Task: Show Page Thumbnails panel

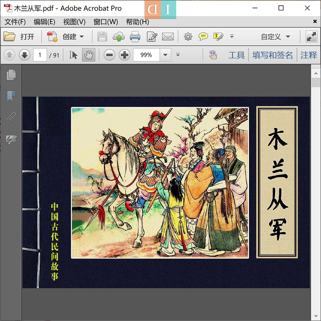Action: [x=11, y=74]
